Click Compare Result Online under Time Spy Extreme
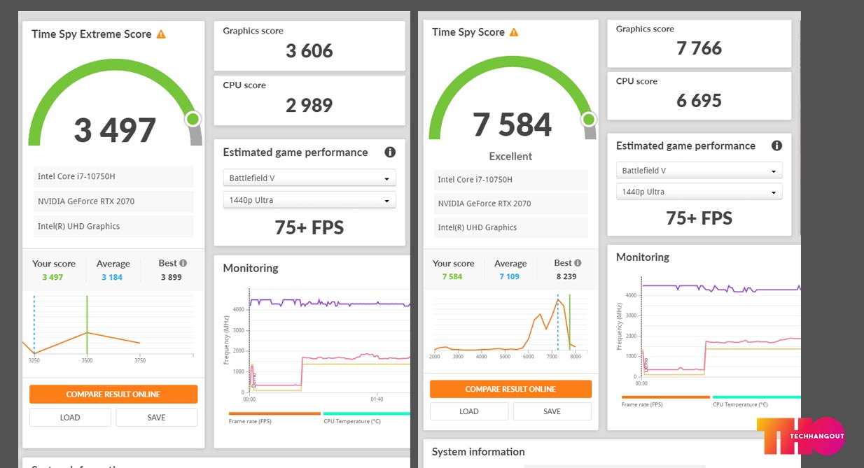Screen dimensions: 864x468 [x=113, y=395]
